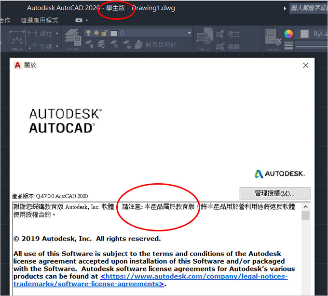This screenshot has height=296, width=328.
Task: Click the lineweight lines icon
Action: [288, 45]
